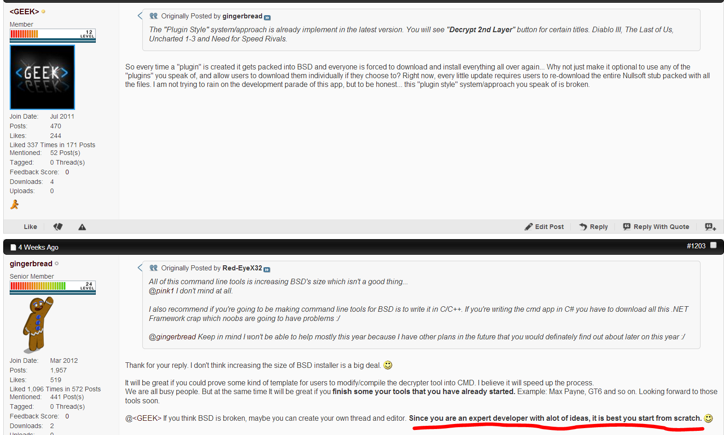
Task: Open the <GEEK> username menu
Action: (x=24, y=11)
